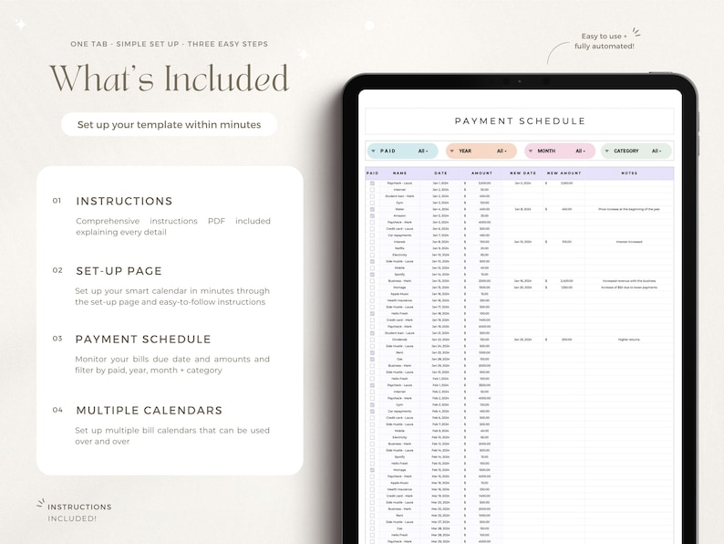This screenshot has width=724, height=544.
Task: Click the NAME column header
Action: click(400, 173)
